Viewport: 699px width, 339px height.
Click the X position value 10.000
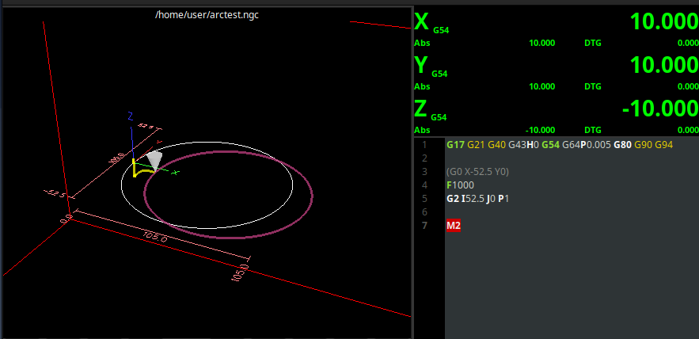[663, 22]
